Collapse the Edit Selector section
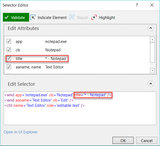 (x=151, y=84)
